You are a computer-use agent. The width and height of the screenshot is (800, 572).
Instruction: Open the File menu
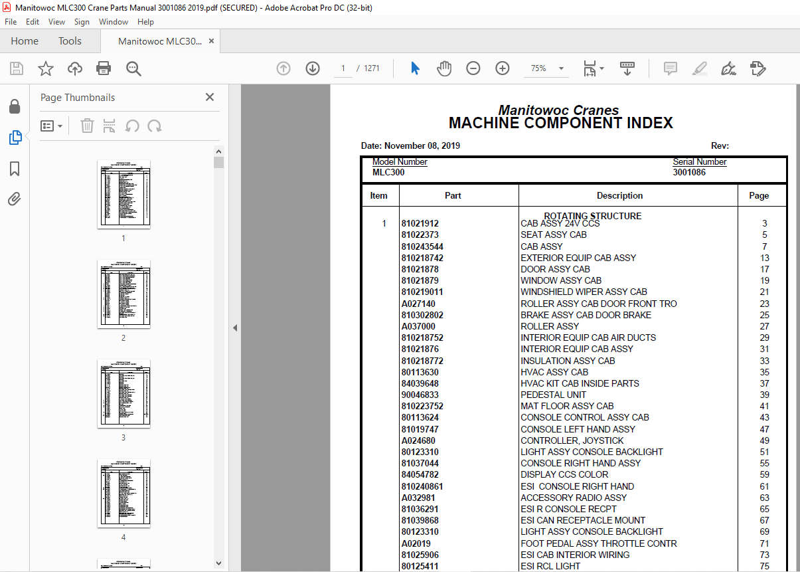[x=11, y=22]
